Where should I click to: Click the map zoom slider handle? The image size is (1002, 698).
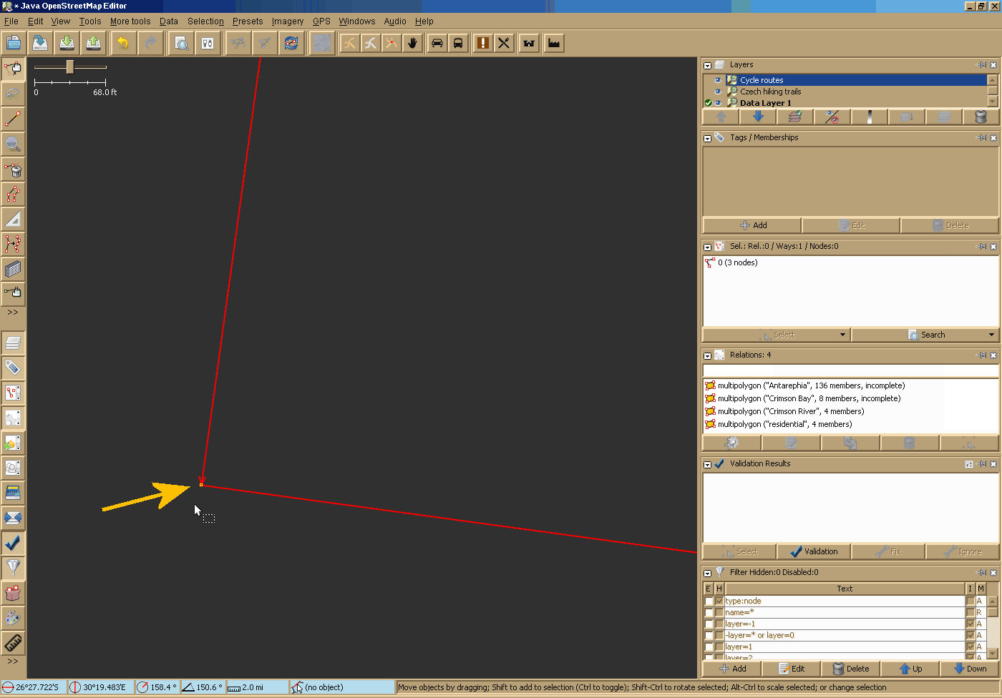[x=70, y=67]
